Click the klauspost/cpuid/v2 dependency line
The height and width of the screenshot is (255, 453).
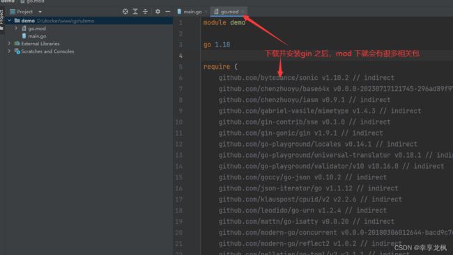pyautogui.click(x=310, y=199)
